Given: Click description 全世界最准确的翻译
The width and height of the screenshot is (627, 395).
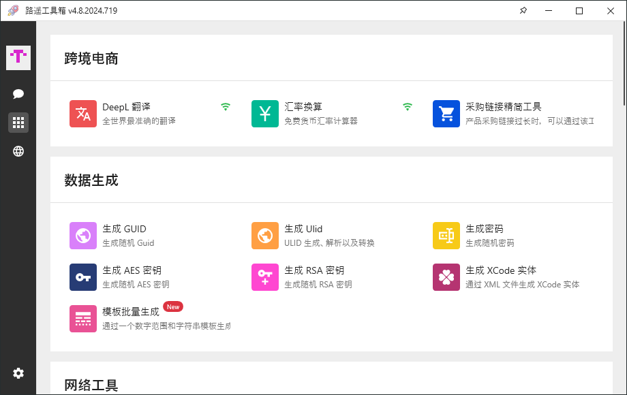Looking at the screenshot, I should [x=139, y=121].
